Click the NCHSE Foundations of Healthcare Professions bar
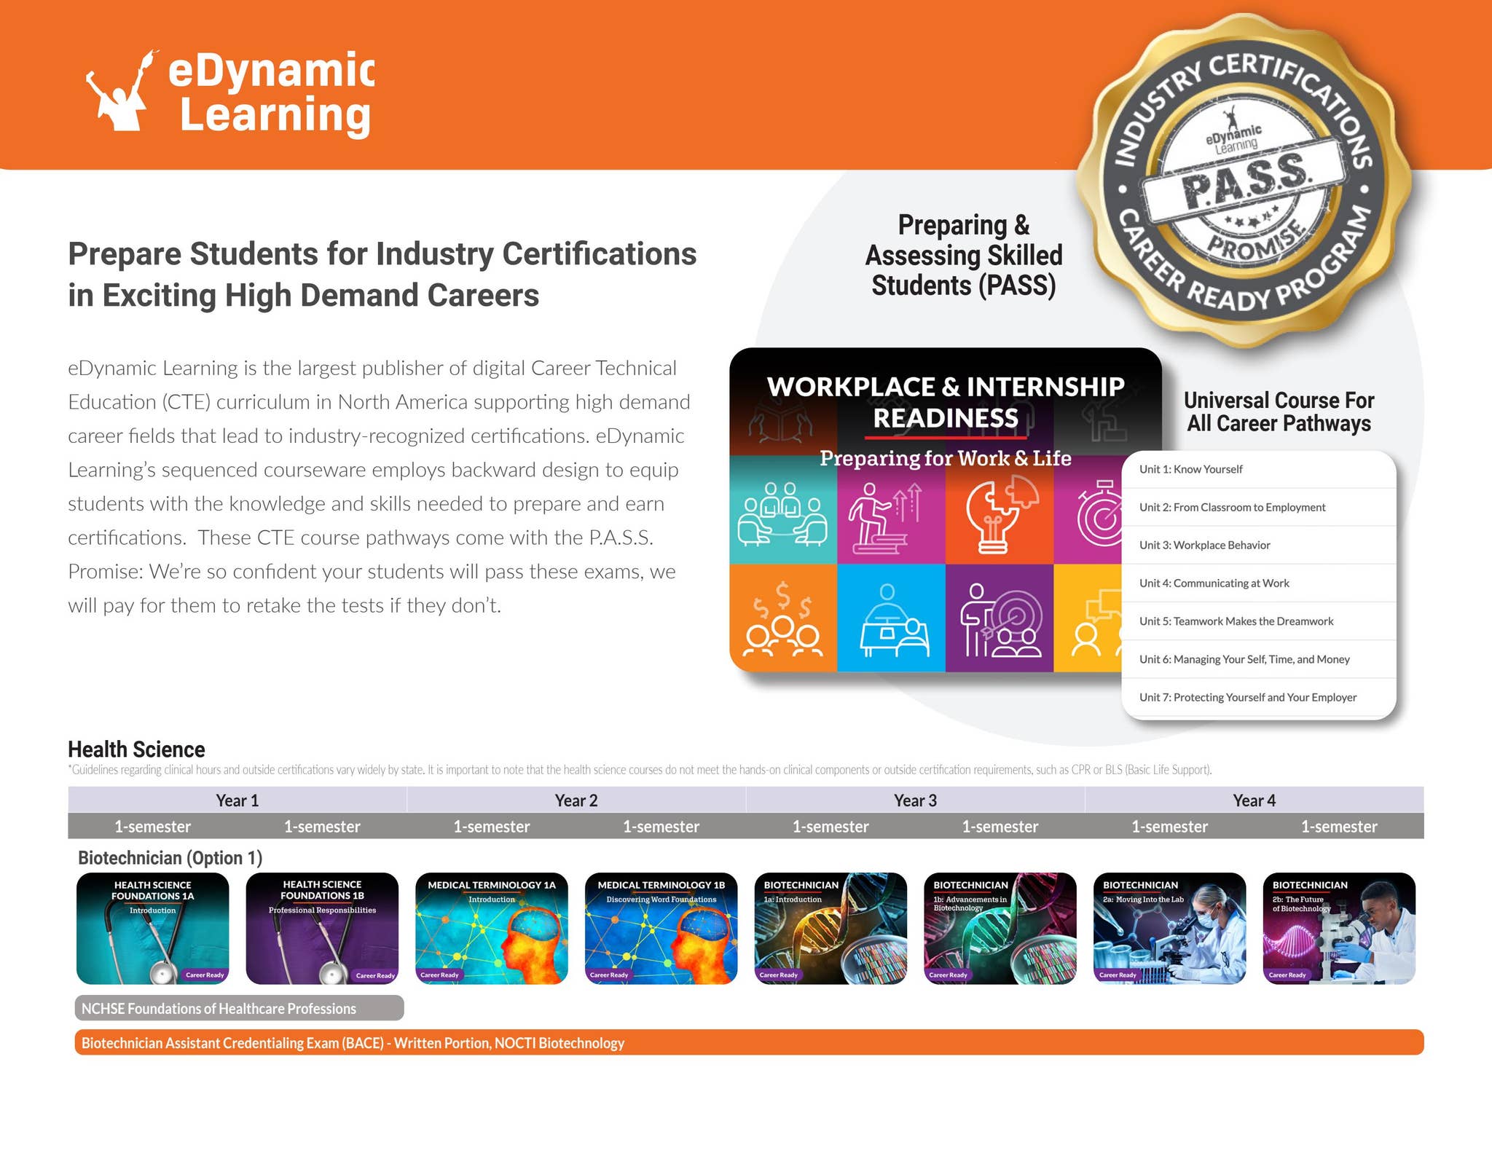This screenshot has height=1153, width=1492. click(x=239, y=1009)
